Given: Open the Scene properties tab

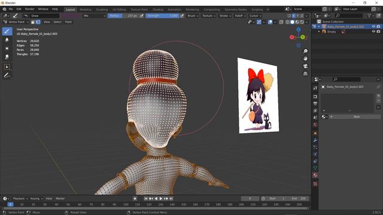Looking at the screenshot, I should (x=315, y=118).
